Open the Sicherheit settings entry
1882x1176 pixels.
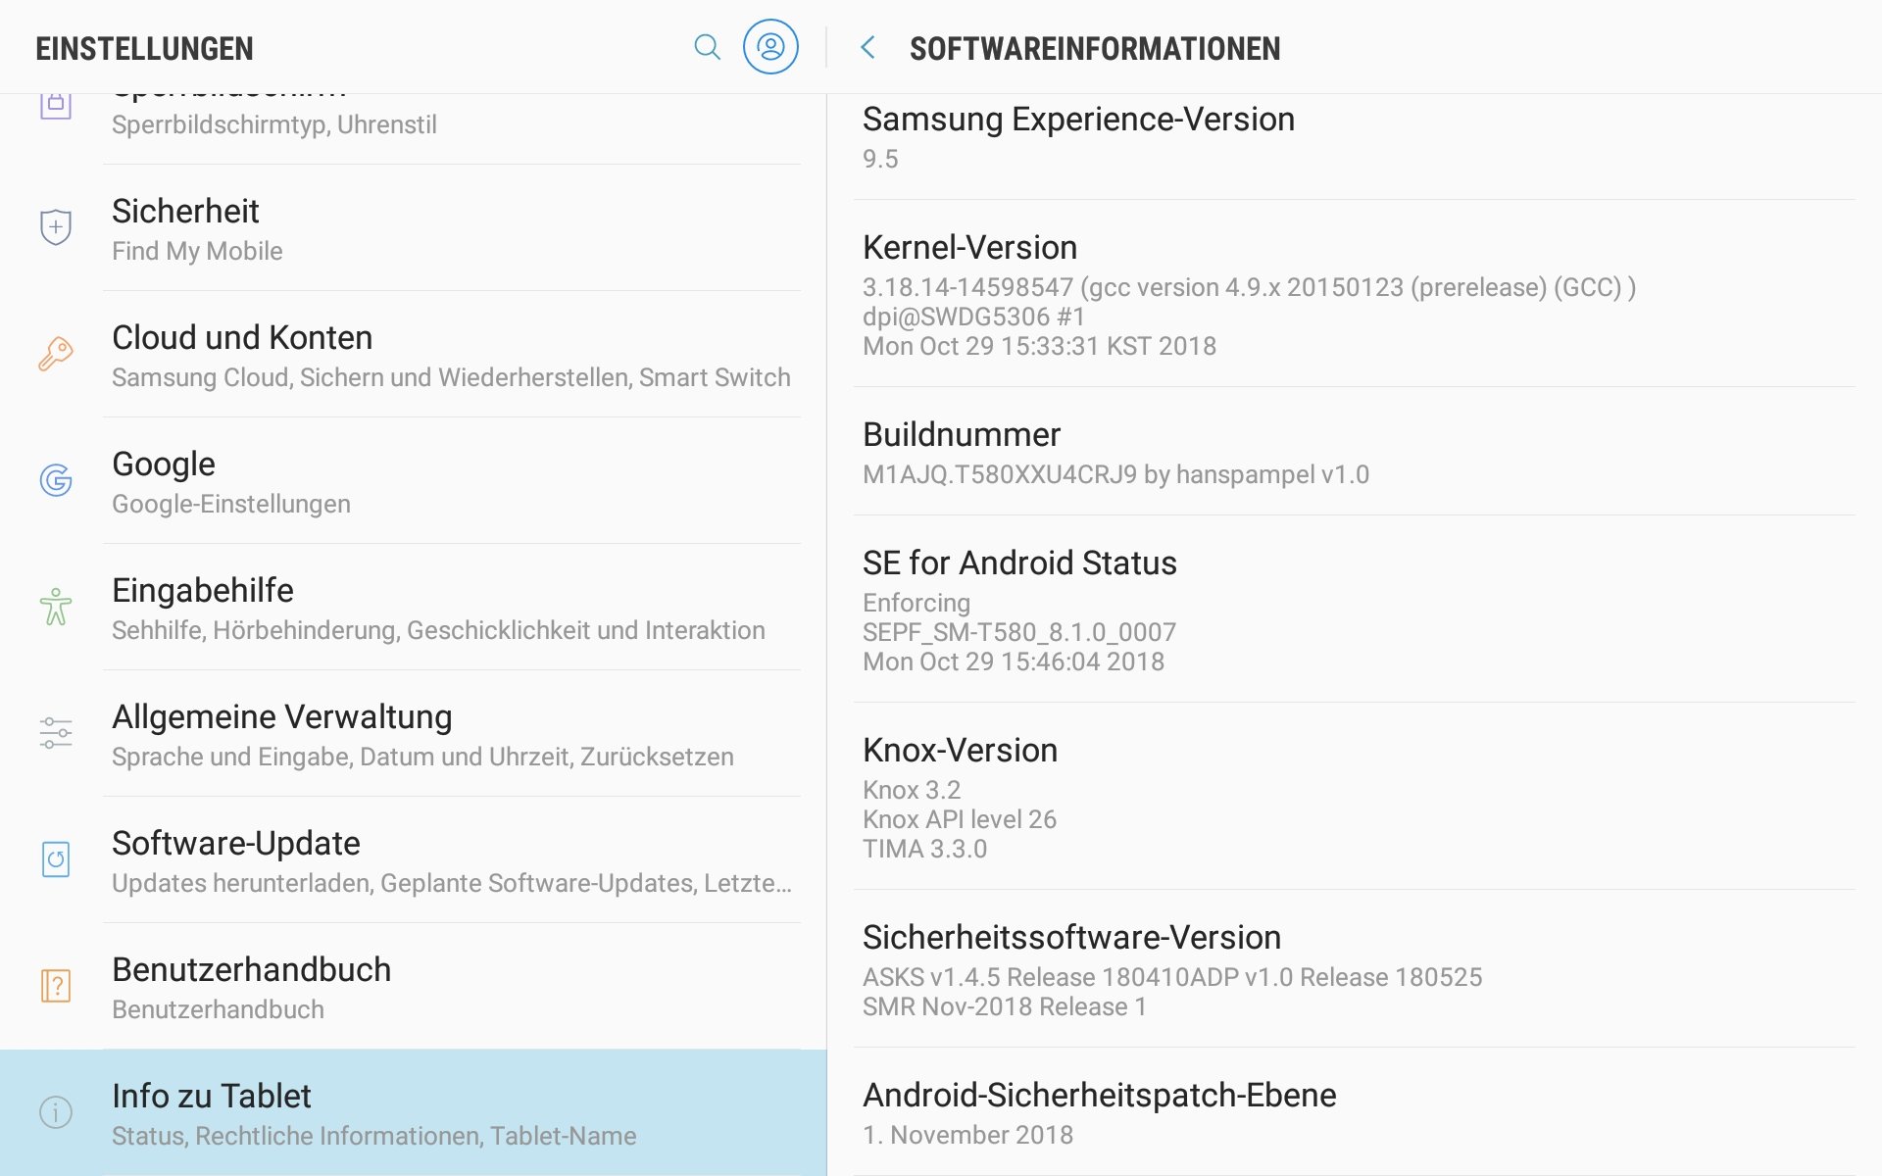click(x=414, y=228)
